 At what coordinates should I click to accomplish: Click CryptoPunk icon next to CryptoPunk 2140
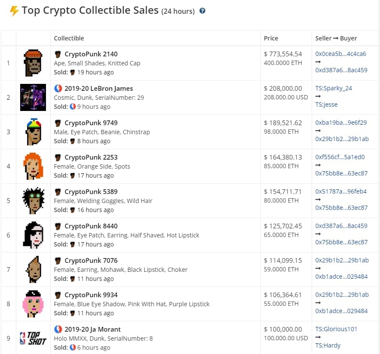[x=58, y=54]
